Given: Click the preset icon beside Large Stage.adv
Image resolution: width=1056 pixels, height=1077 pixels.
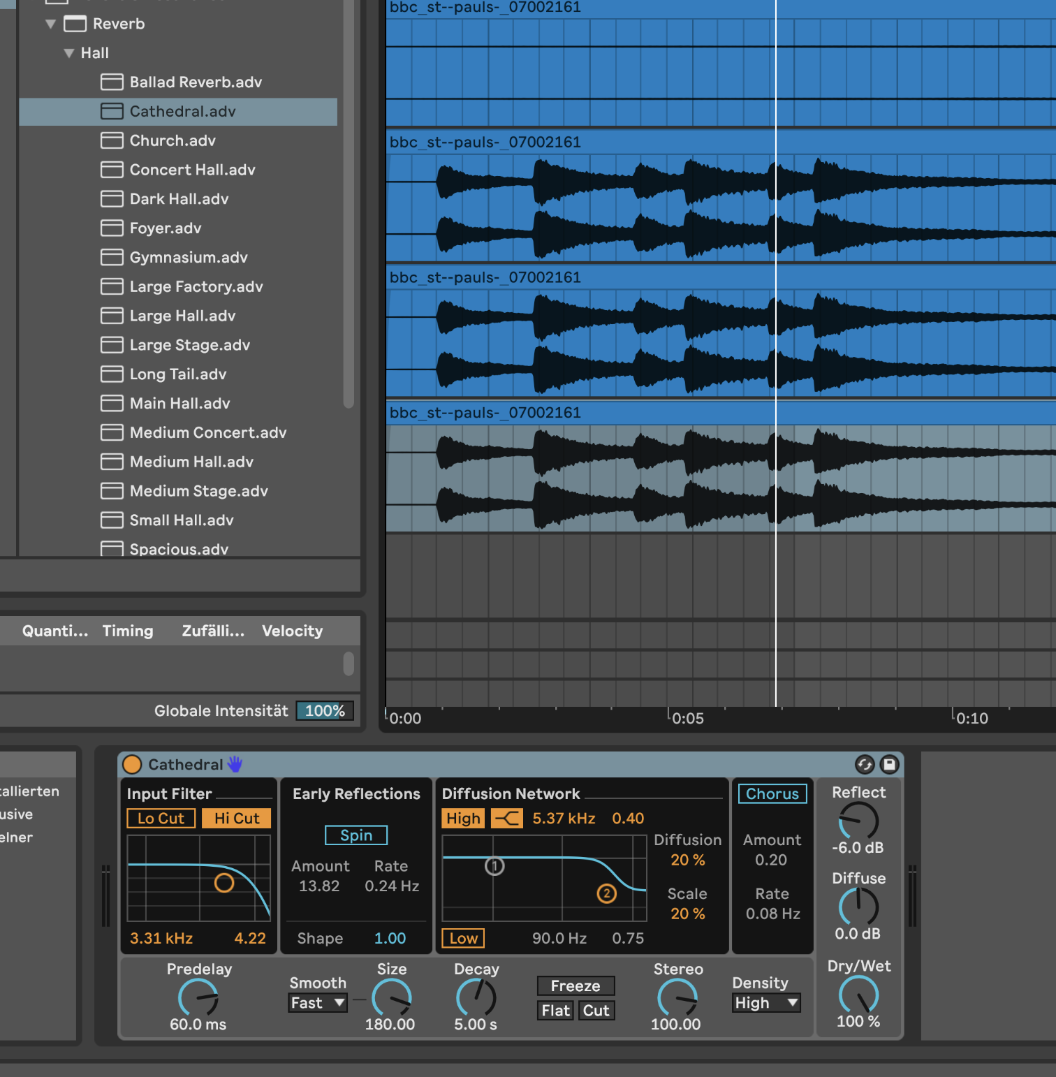Looking at the screenshot, I should tap(112, 345).
